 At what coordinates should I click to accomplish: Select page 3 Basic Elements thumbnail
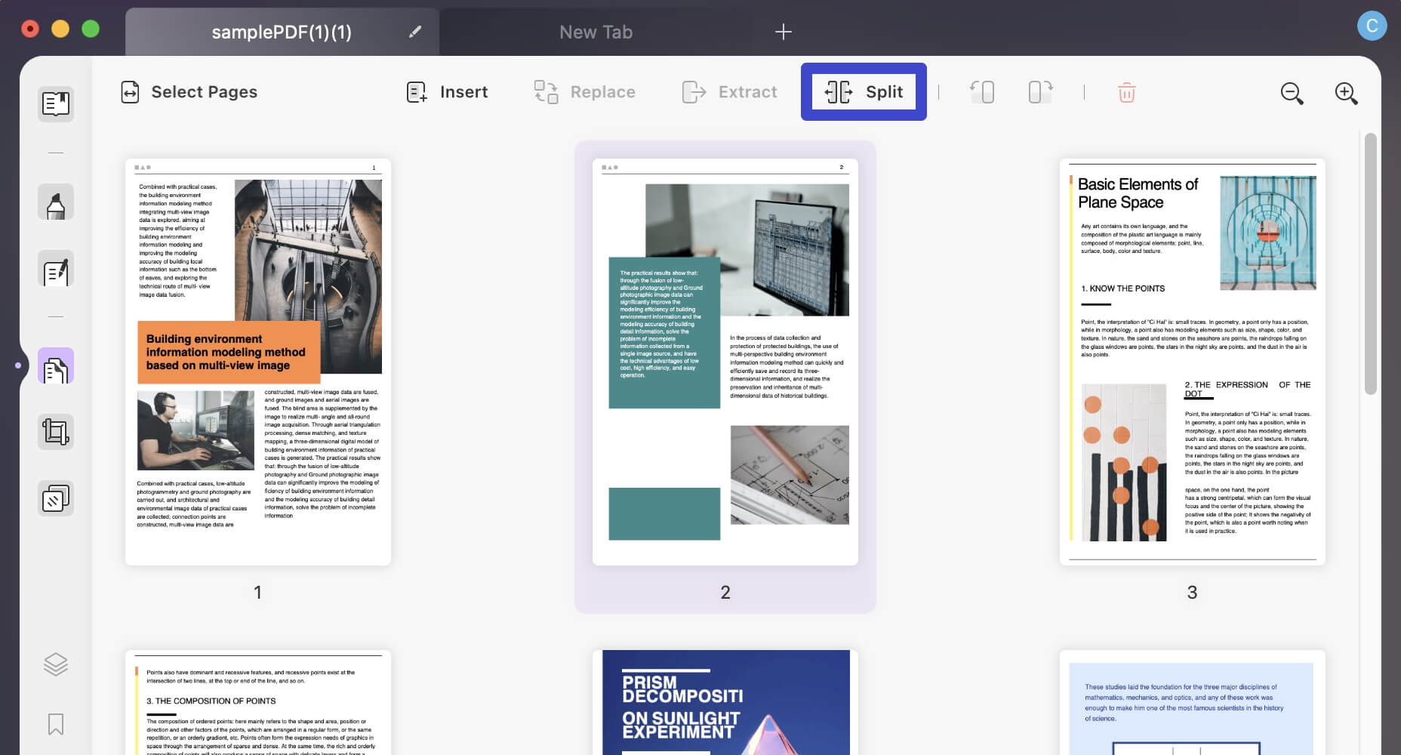1193,362
